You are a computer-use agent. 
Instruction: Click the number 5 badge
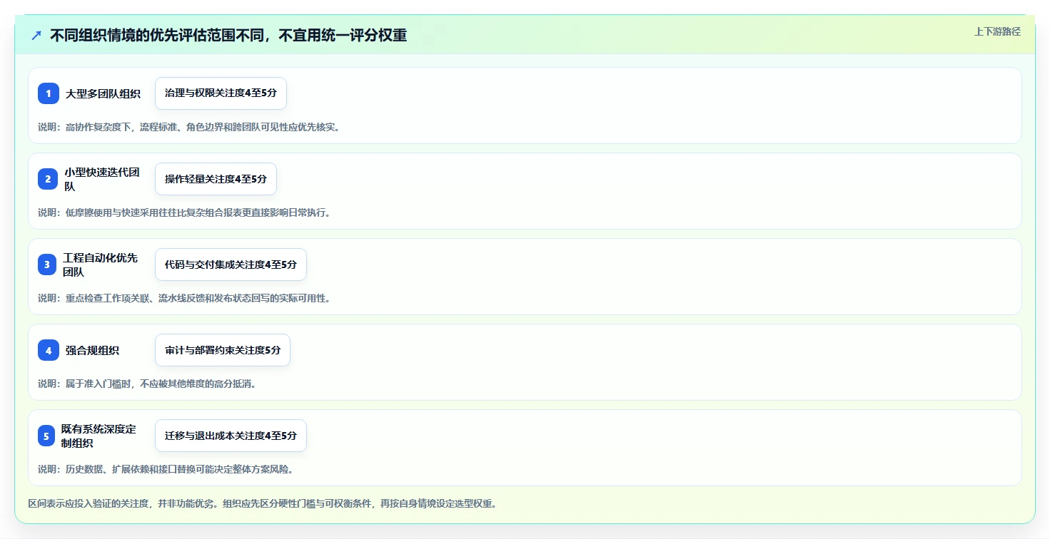46,436
